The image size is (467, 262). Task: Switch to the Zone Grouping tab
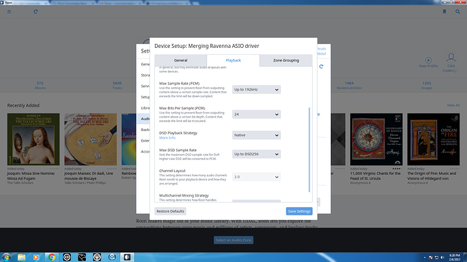point(286,60)
